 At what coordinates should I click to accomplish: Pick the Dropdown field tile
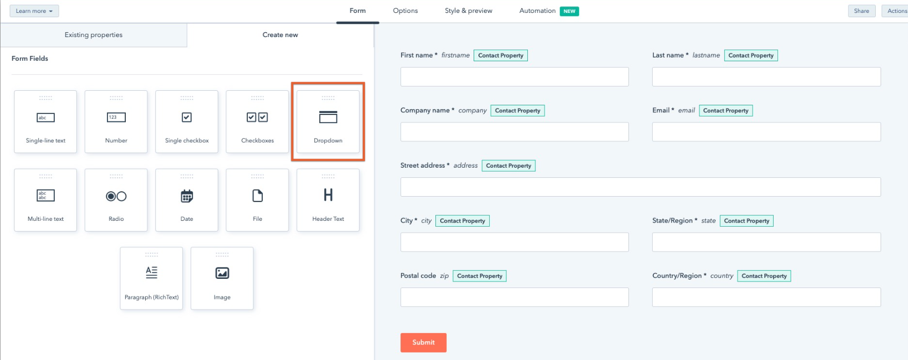coord(328,122)
